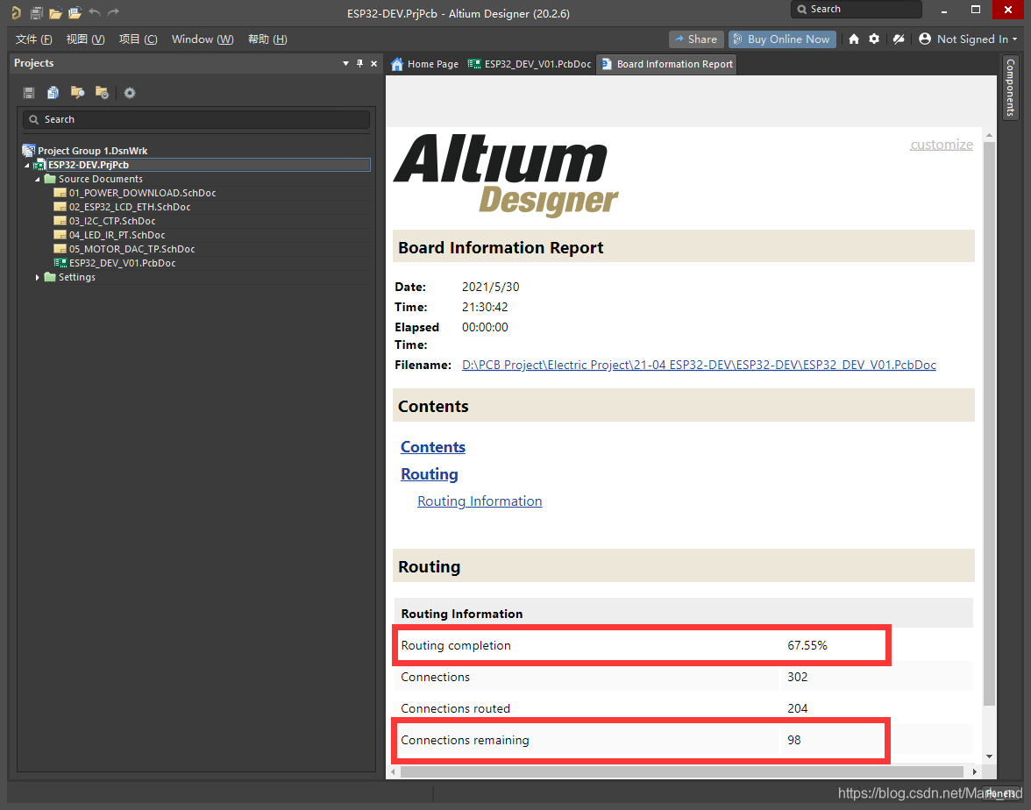Viewport: 1031px width, 810px height.
Task: Select ESP32_DEV_V01.PcbDoc in project tree
Action: (x=123, y=263)
